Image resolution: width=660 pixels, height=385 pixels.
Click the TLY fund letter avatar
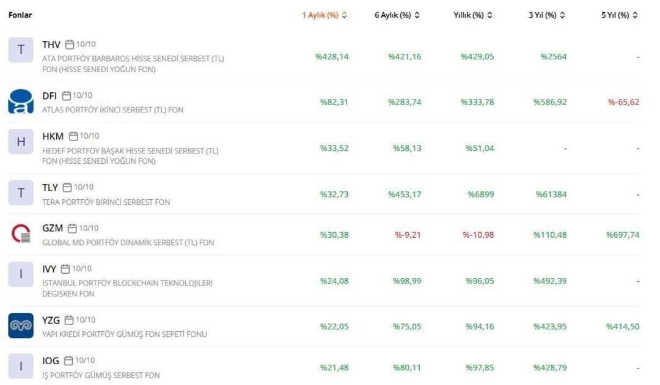point(21,193)
